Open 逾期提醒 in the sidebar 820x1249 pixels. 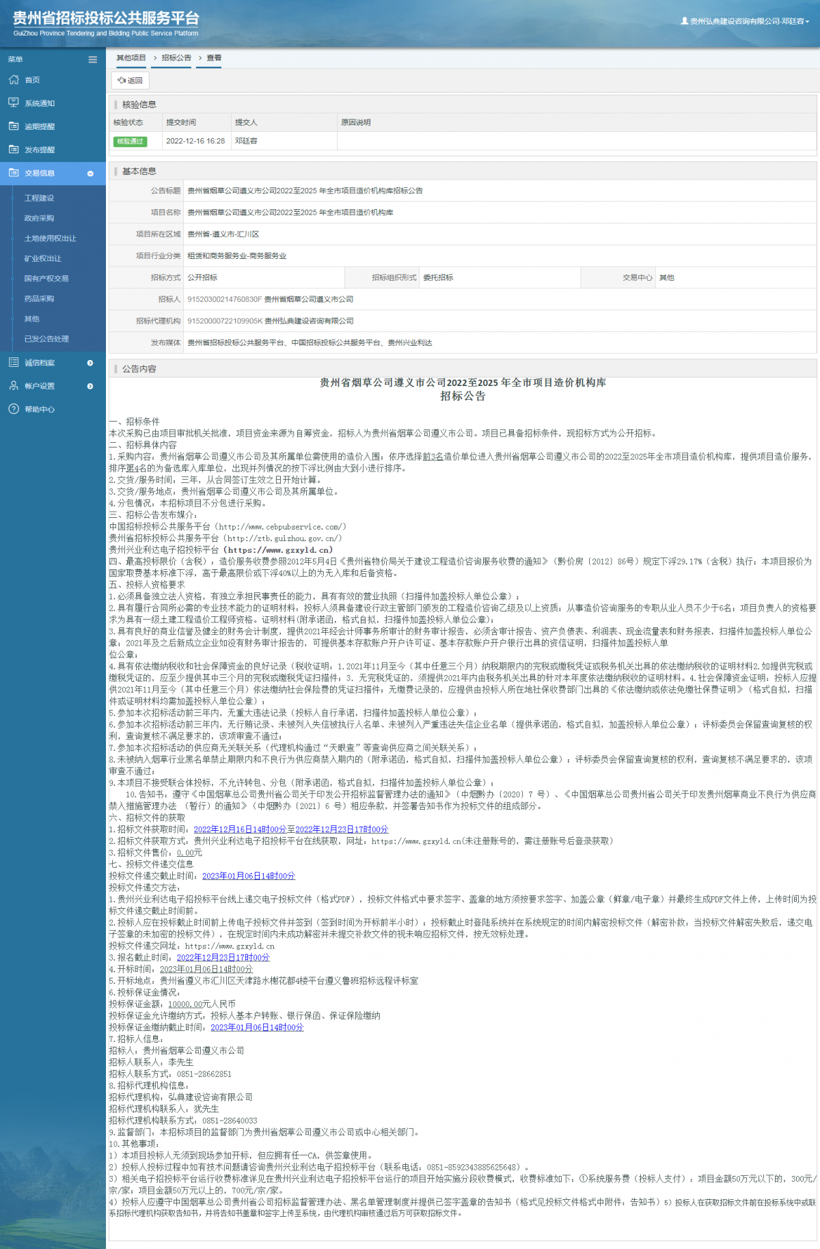(x=40, y=126)
